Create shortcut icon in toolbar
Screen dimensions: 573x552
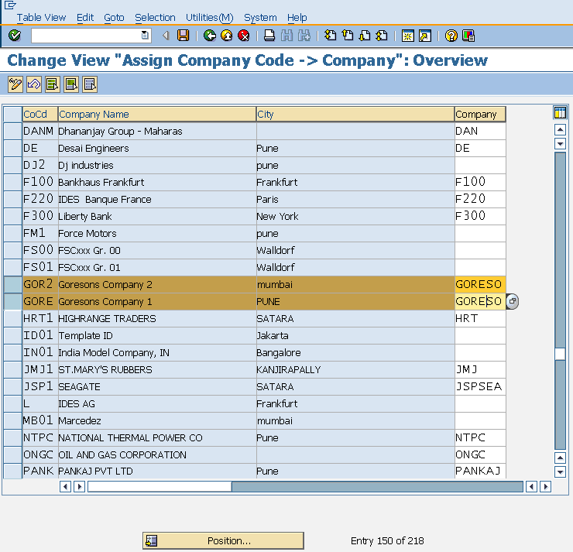click(425, 36)
